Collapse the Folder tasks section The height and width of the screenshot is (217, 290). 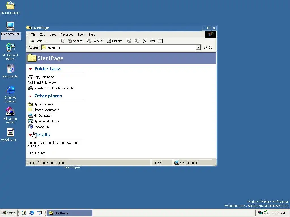[30, 69]
